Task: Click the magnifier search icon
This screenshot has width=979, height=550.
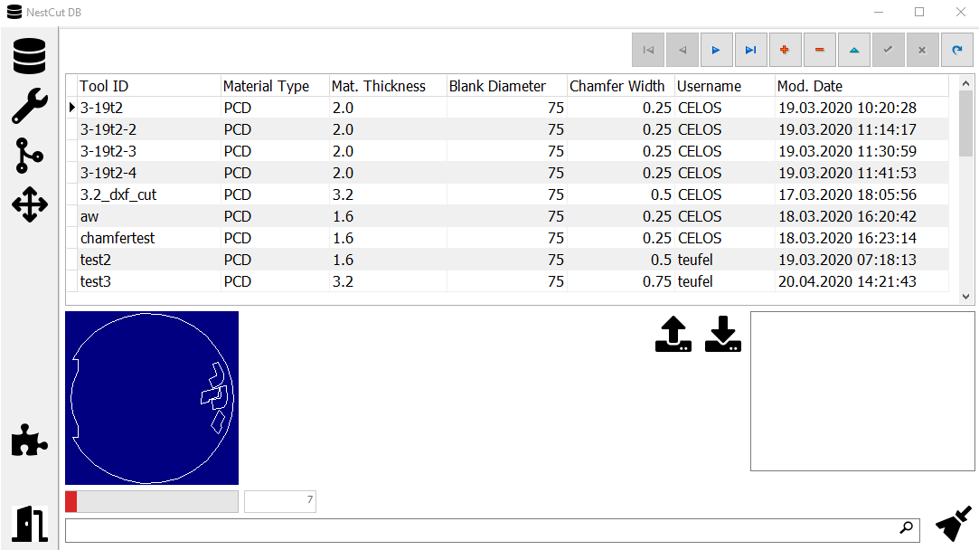Action: pyautogui.click(x=906, y=528)
